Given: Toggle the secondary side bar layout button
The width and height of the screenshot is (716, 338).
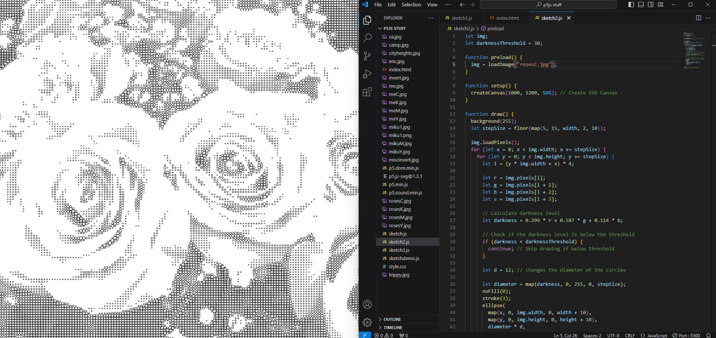Looking at the screenshot, I should point(651,4).
